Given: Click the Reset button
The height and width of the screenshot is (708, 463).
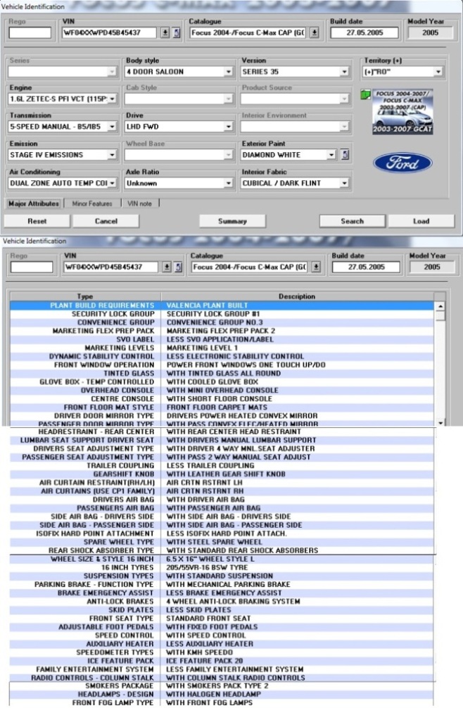Looking at the screenshot, I should 37,221.
